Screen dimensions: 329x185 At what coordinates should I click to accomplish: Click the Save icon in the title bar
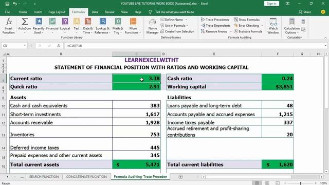pos(7,4)
